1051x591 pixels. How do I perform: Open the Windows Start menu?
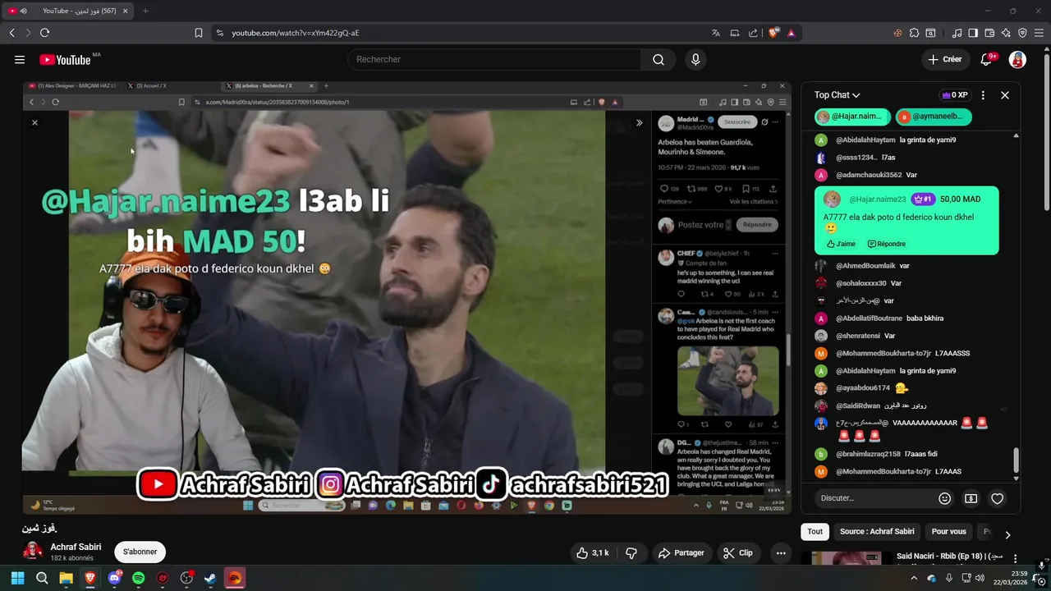pyautogui.click(x=17, y=578)
